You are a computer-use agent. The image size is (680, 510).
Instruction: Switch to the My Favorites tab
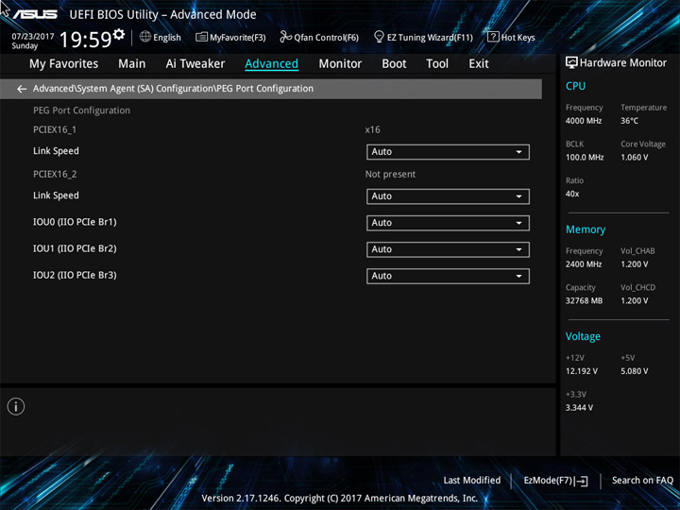click(x=64, y=64)
